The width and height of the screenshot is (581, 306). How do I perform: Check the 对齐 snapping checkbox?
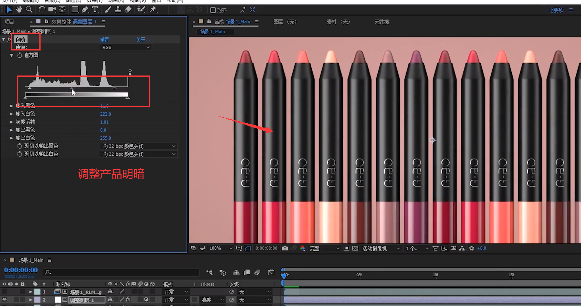[x=213, y=10]
